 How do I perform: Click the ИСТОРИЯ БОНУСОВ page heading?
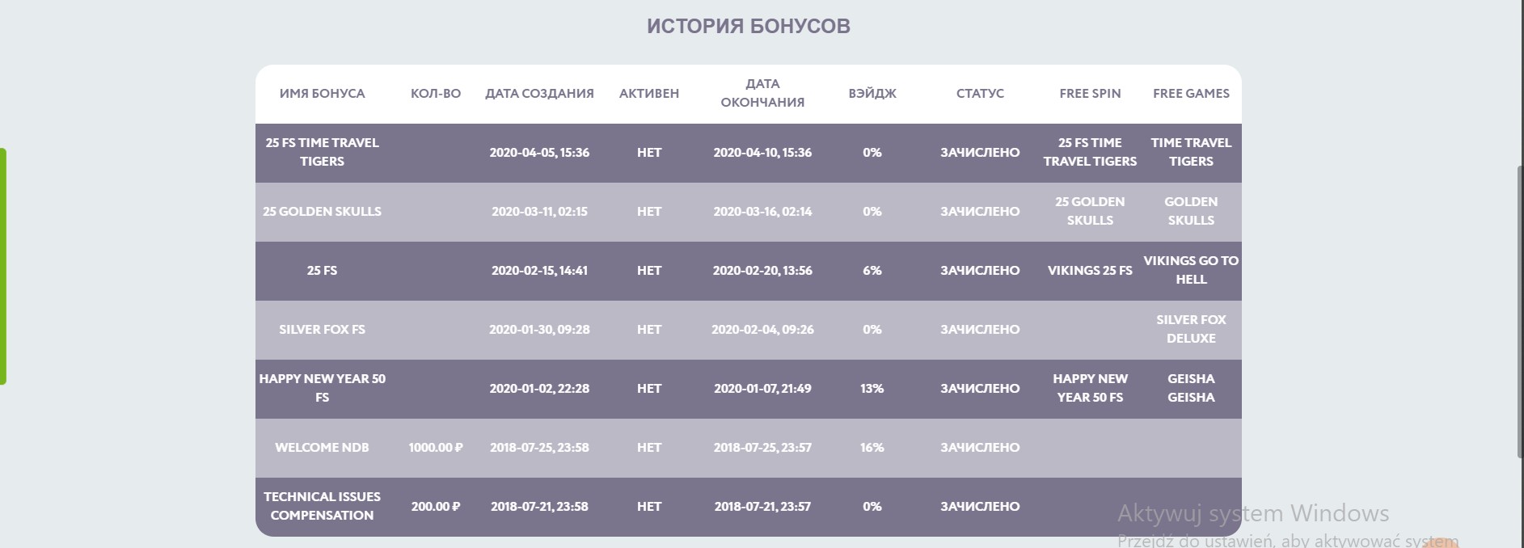748,27
